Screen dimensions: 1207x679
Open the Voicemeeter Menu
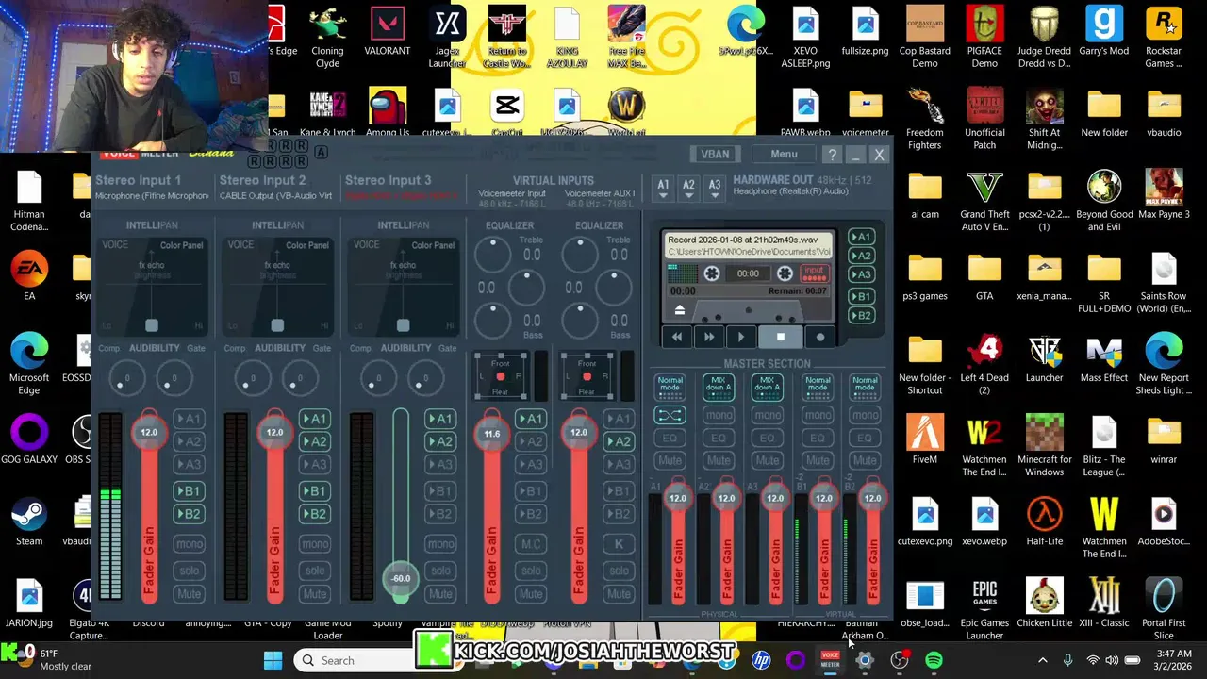point(784,155)
